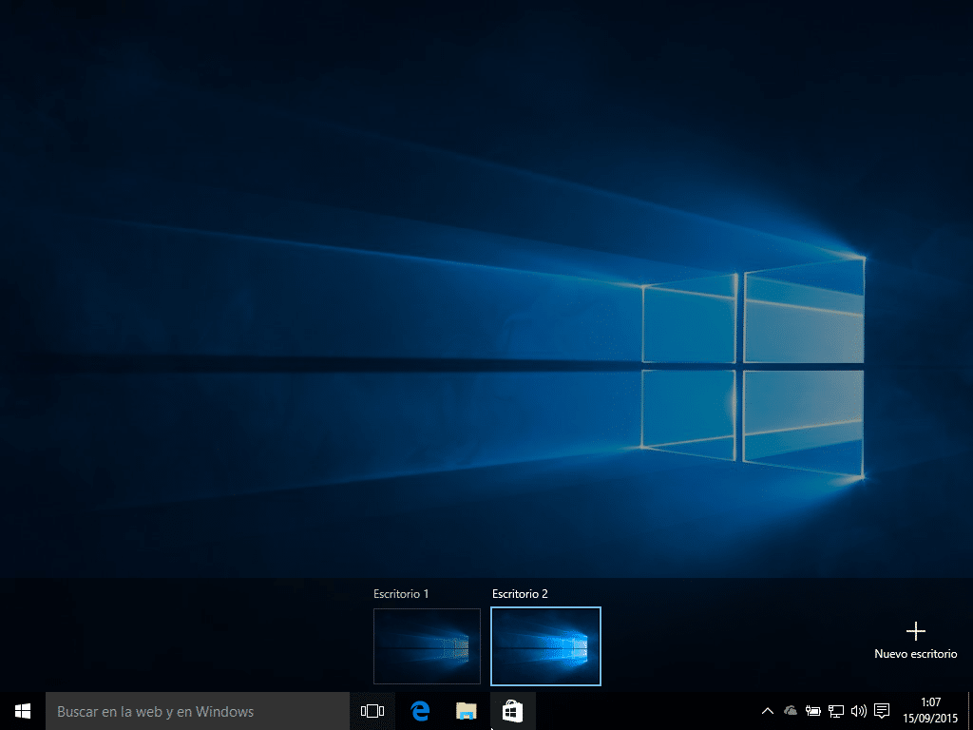This screenshot has width=973, height=730.
Task: Open the Action Center notifications icon
Action: (x=882, y=711)
